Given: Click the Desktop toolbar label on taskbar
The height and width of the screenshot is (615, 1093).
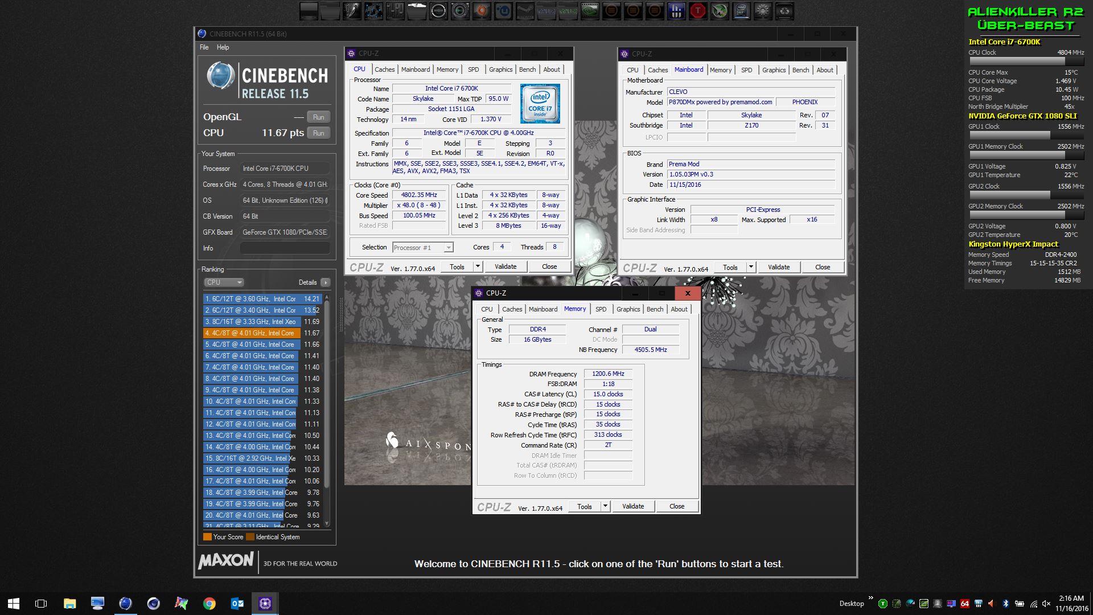Looking at the screenshot, I should click(x=852, y=604).
